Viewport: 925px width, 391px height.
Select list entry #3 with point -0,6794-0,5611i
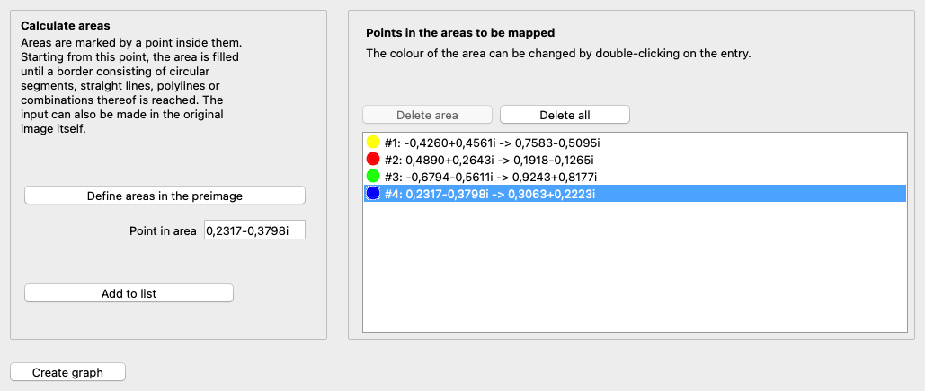click(492, 177)
